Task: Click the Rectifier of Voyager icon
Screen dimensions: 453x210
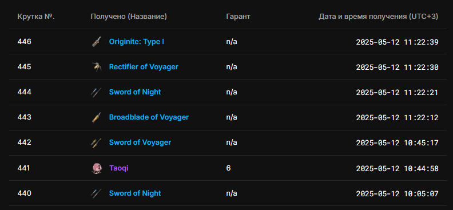Action: pyautogui.click(x=97, y=67)
